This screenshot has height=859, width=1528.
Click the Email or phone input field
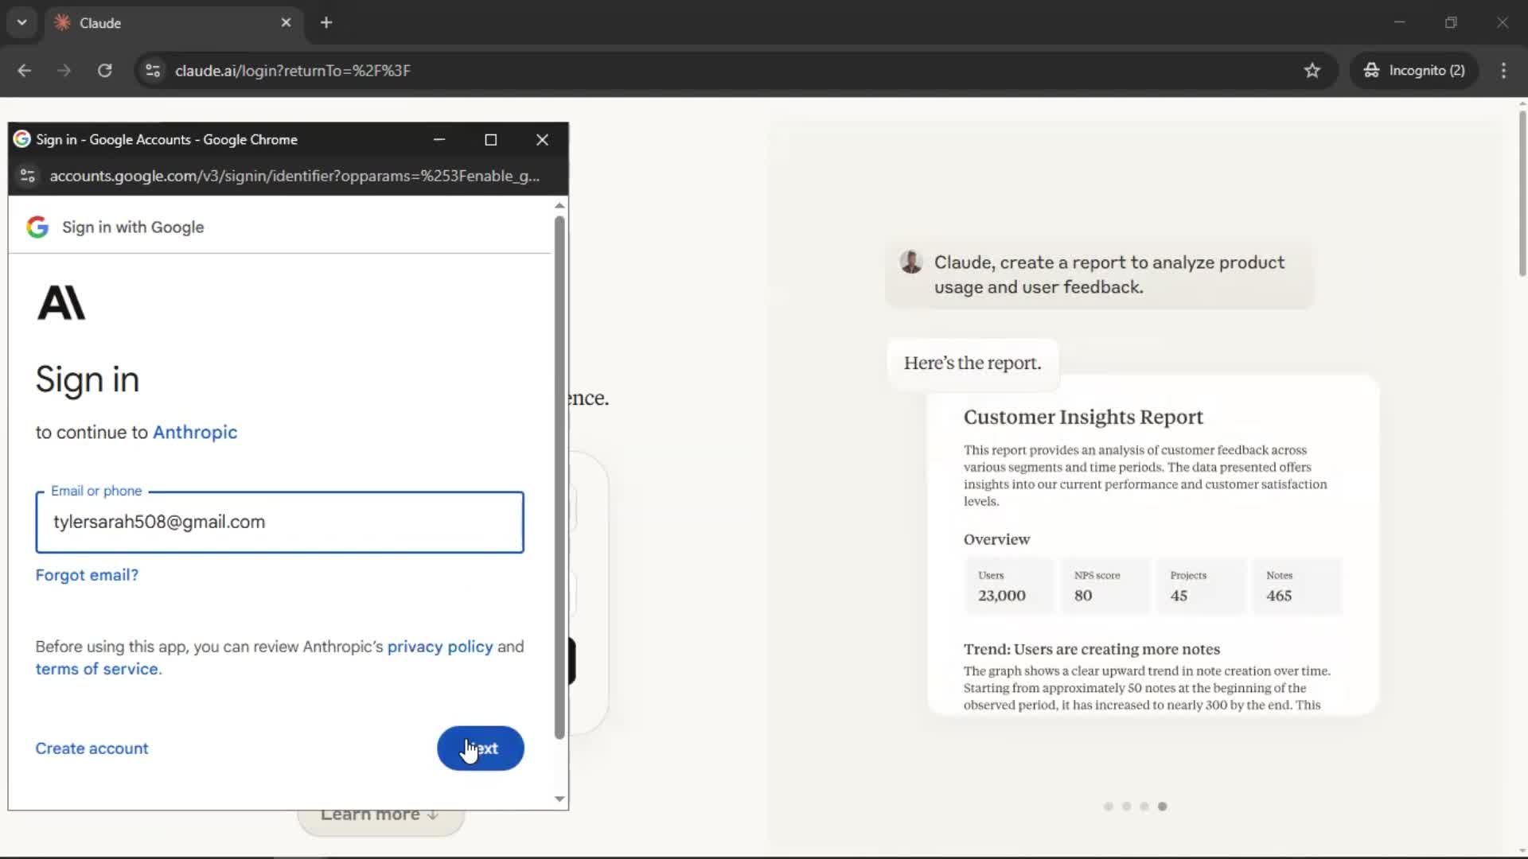[x=279, y=522]
